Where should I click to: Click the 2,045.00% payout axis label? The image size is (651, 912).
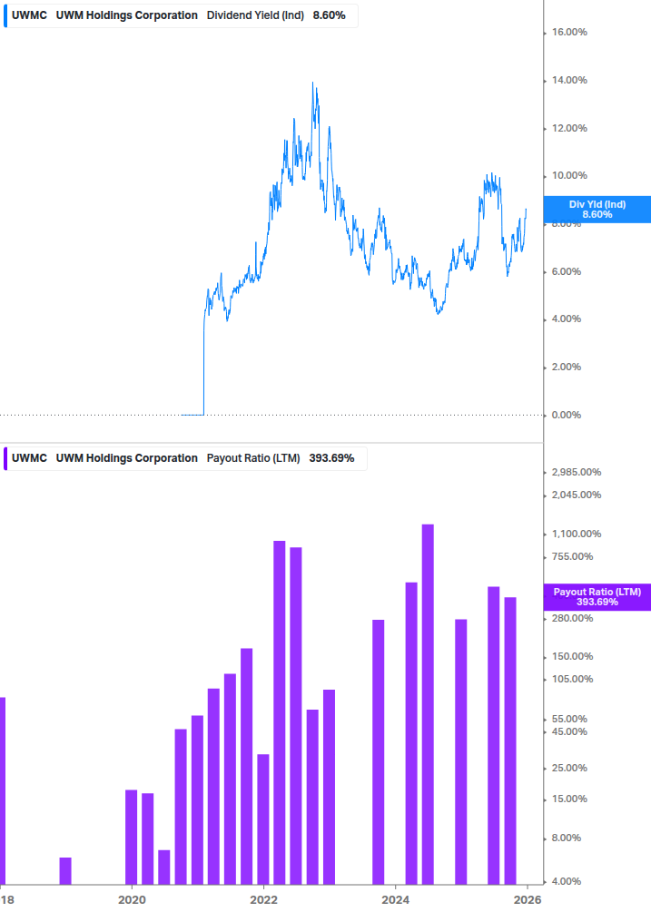pyautogui.click(x=576, y=495)
